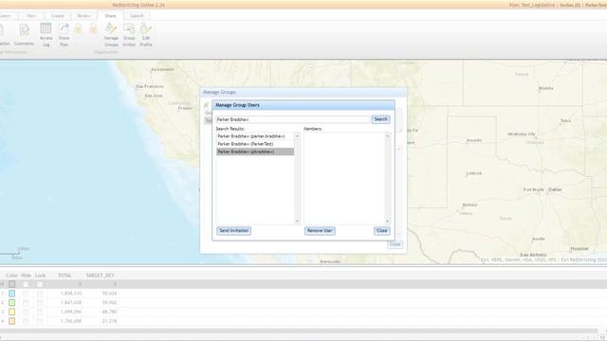Viewport: 607px width, 341px height.
Task: Toggle Hide checkbox for district 4
Action: 26,321
